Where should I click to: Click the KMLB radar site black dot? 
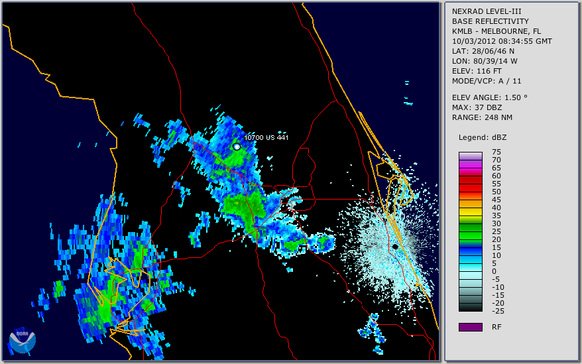[x=395, y=247]
